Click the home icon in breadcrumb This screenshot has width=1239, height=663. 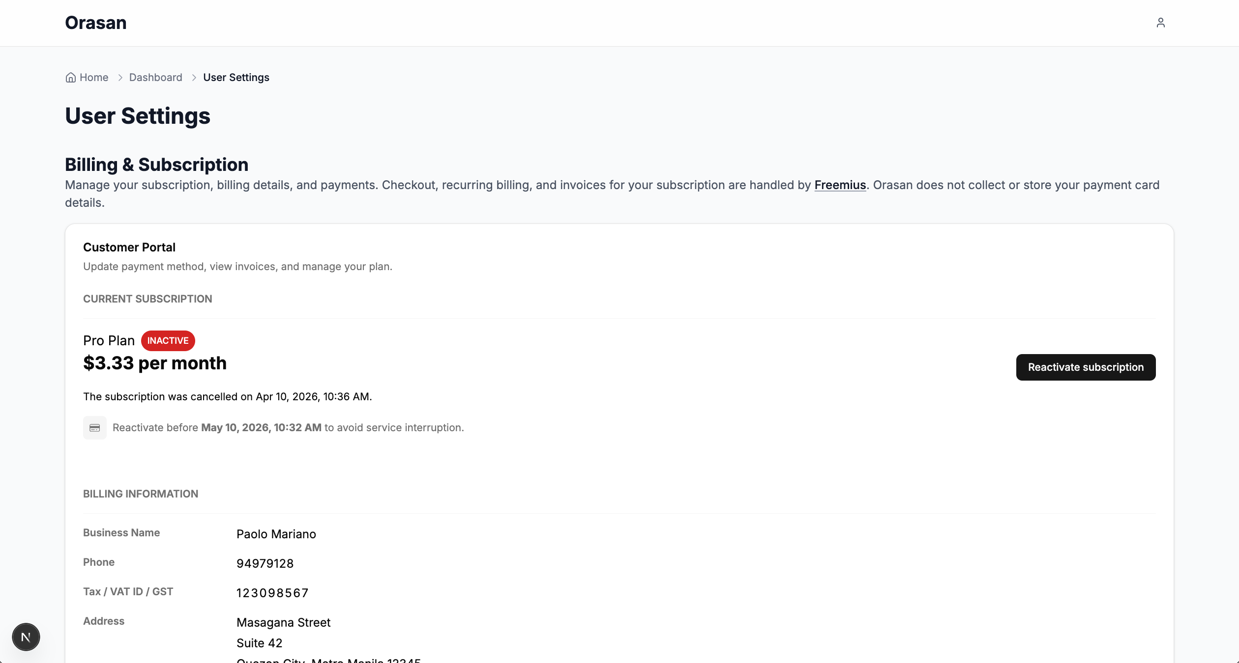point(71,78)
